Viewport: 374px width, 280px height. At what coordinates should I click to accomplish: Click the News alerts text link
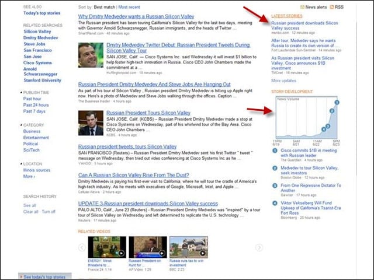(x=316, y=7)
